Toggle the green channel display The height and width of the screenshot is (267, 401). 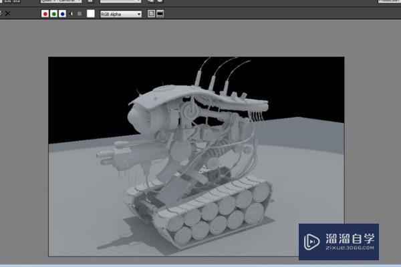[x=53, y=14]
